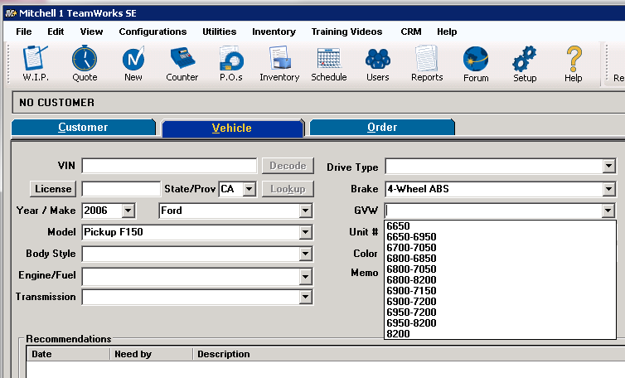The height and width of the screenshot is (378, 625).
Task: Click the Mitchell 1 title bar logo
Action: click(x=11, y=13)
